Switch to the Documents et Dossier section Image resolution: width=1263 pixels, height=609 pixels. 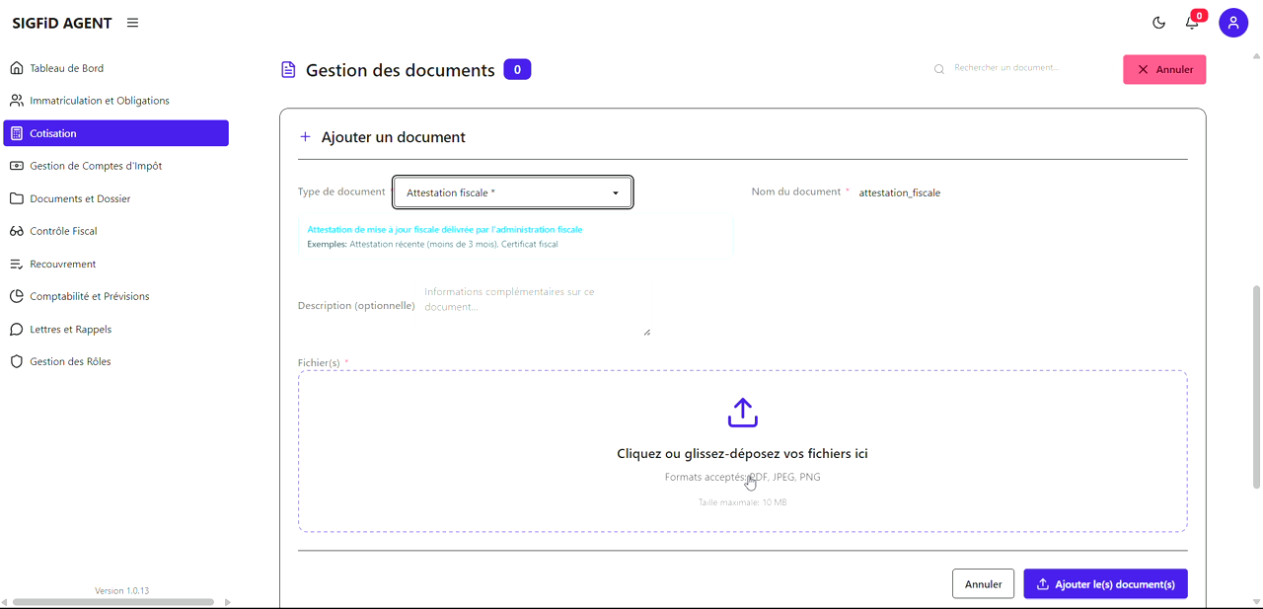77,197
